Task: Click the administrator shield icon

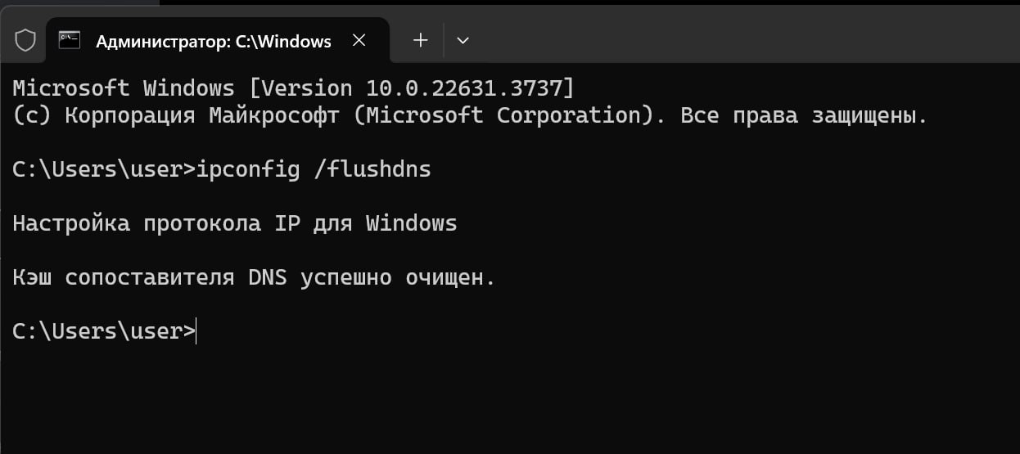Action: tap(26, 40)
